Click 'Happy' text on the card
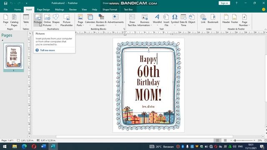Screen dimensions: 267x150 [x=148, y=59]
